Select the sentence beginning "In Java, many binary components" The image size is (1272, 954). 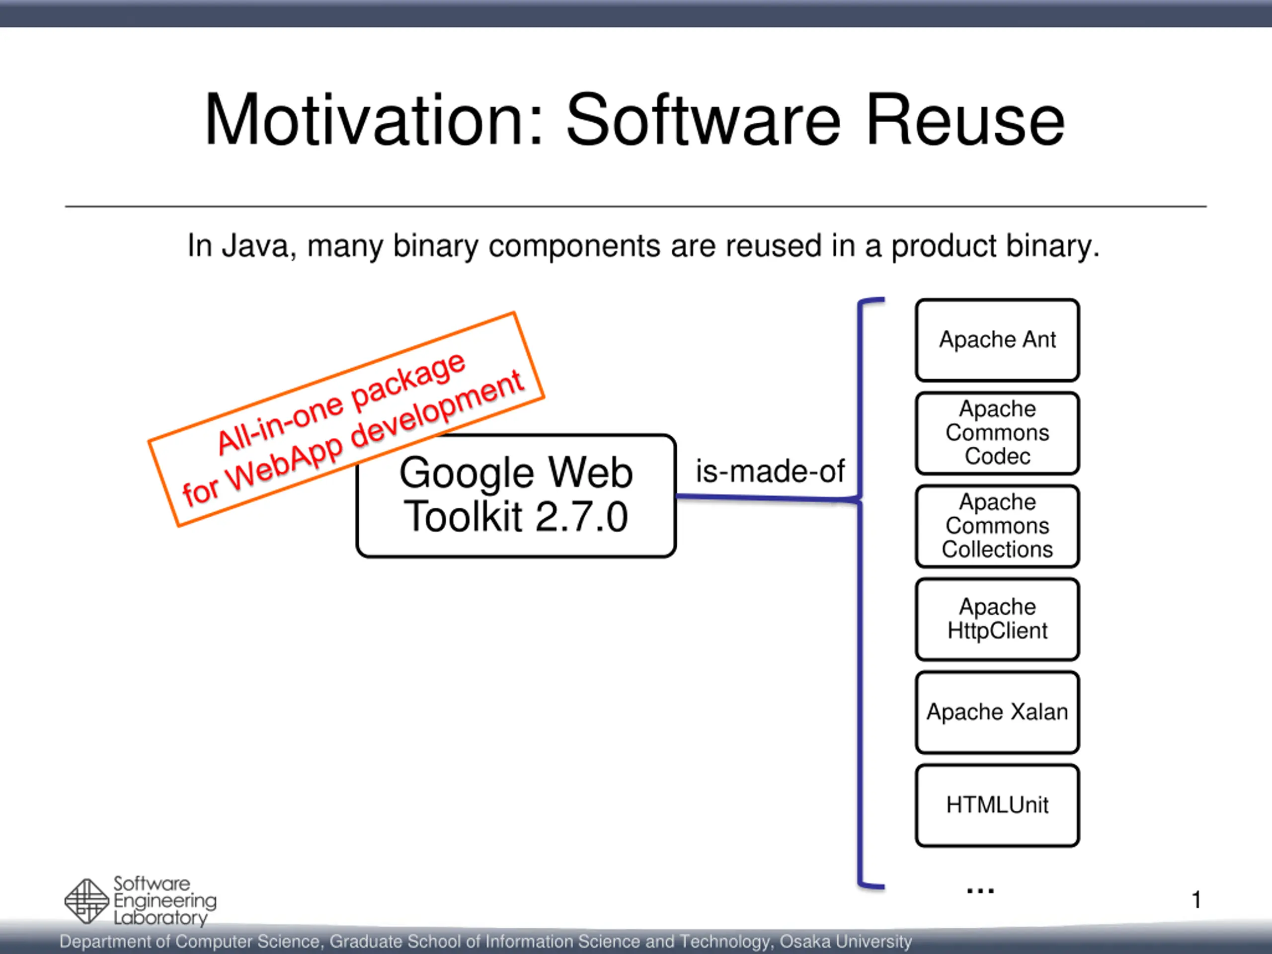(643, 246)
